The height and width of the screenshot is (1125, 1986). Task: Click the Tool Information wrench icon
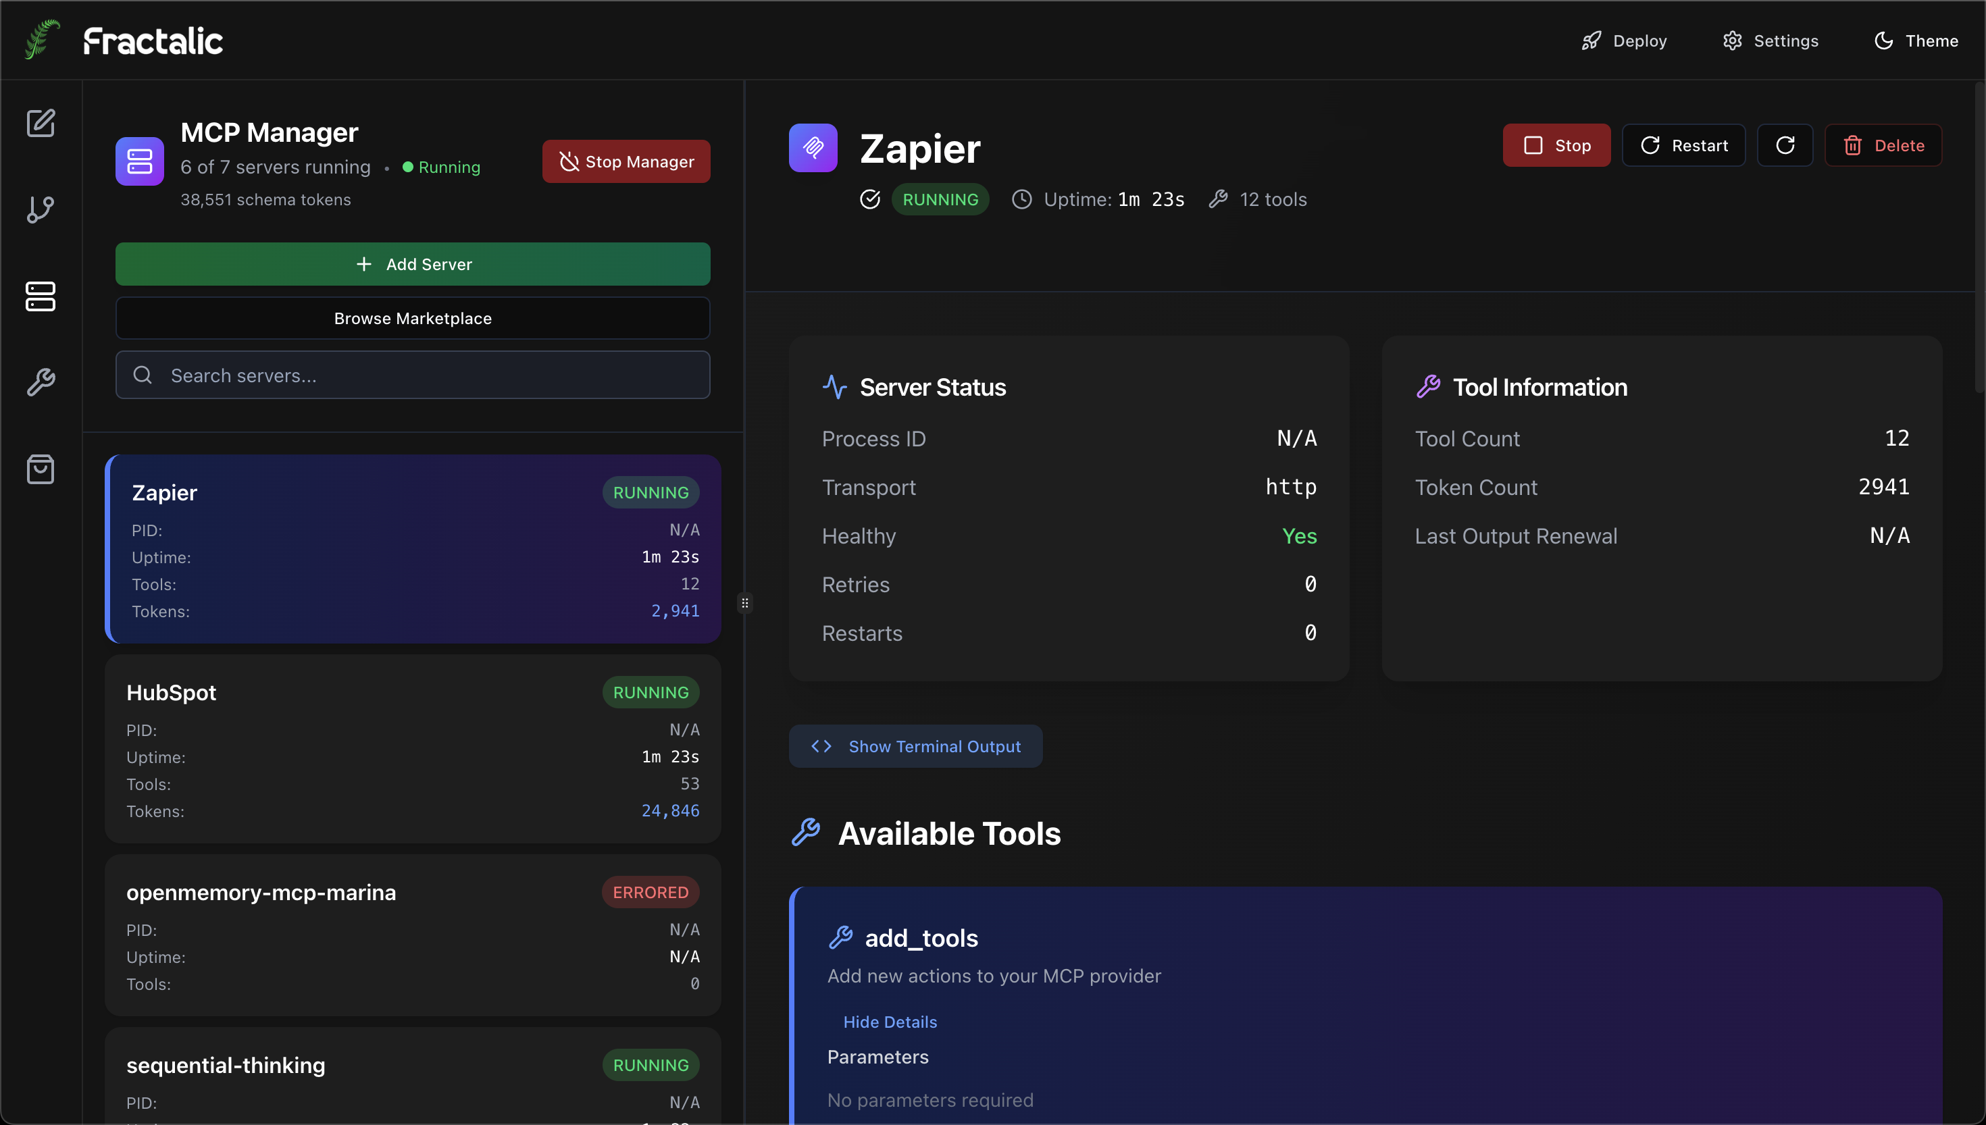[1428, 386]
